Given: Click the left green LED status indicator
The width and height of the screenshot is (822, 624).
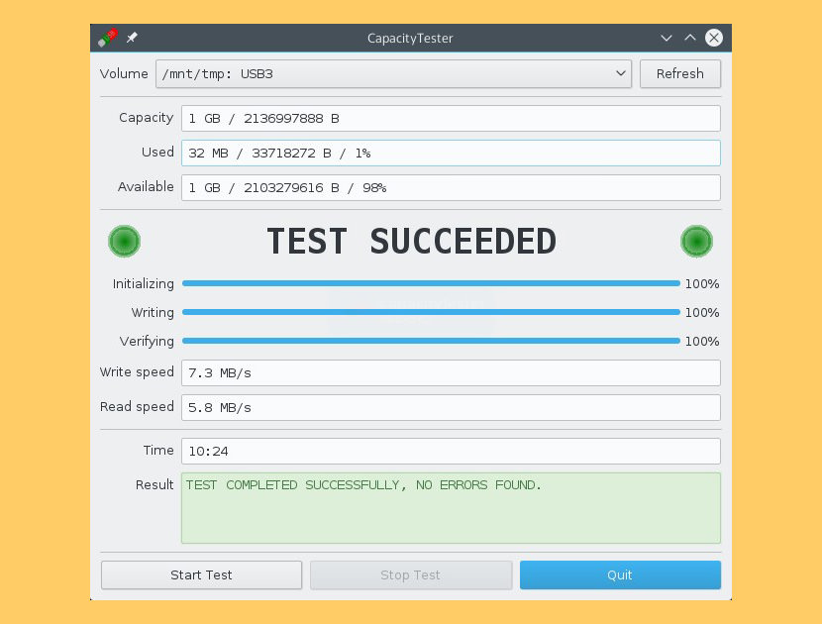Looking at the screenshot, I should point(124,241).
